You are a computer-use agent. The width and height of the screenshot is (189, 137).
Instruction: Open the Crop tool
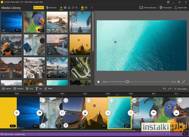pyautogui.click(x=29, y=89)
